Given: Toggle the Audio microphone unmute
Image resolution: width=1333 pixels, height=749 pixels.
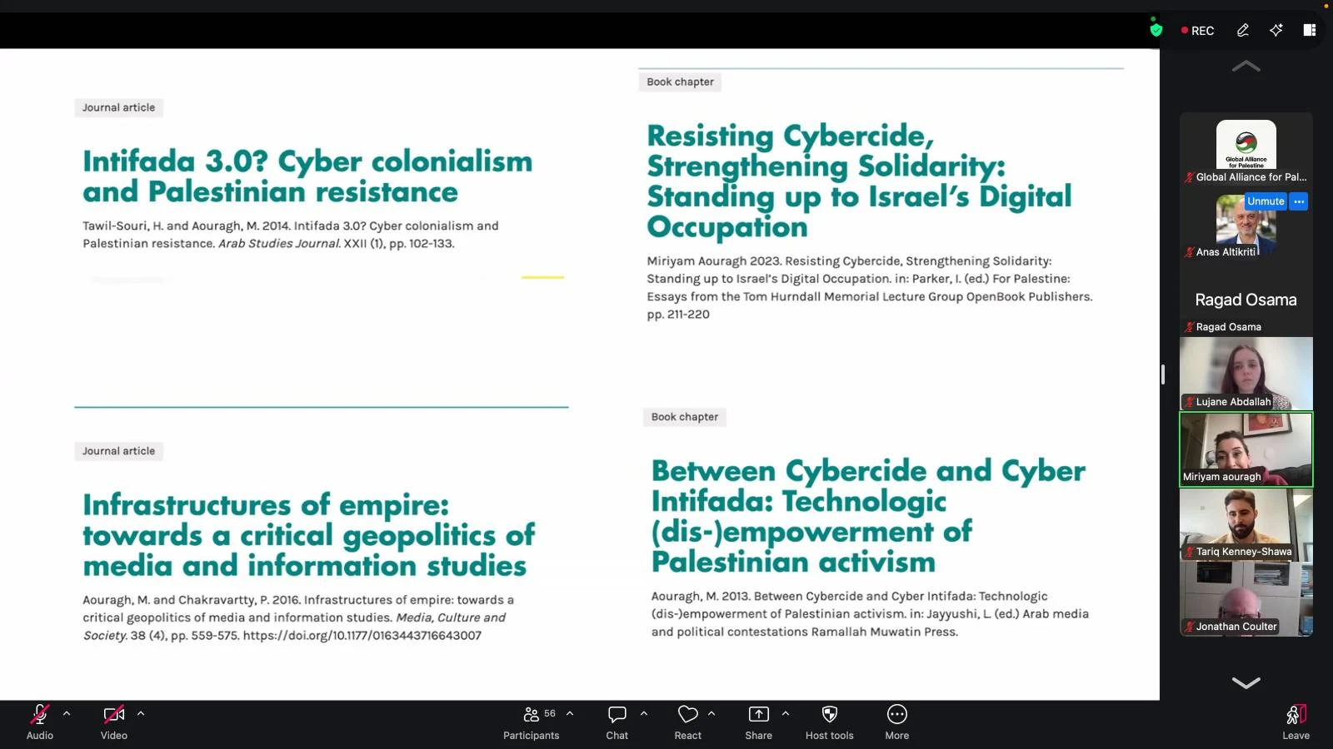Looking at the screenshot, I should pyautogui.click(x=39, y=722).
